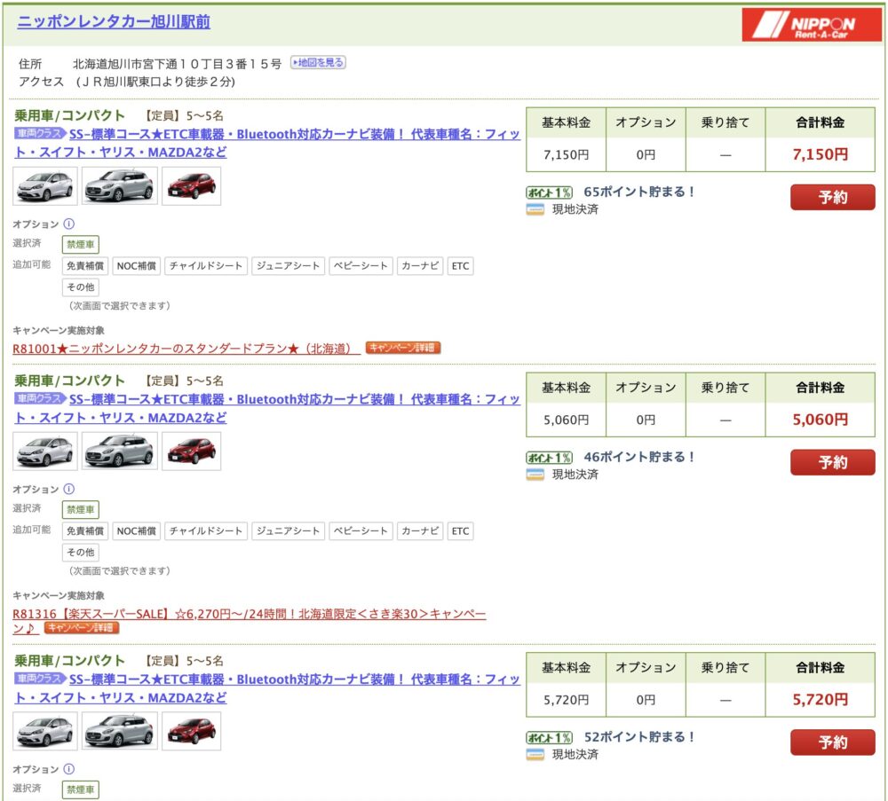888x801 pixels.
Task: View the red Yaris thumbnail in the 5,720円 plan
Action: [192, 731]
